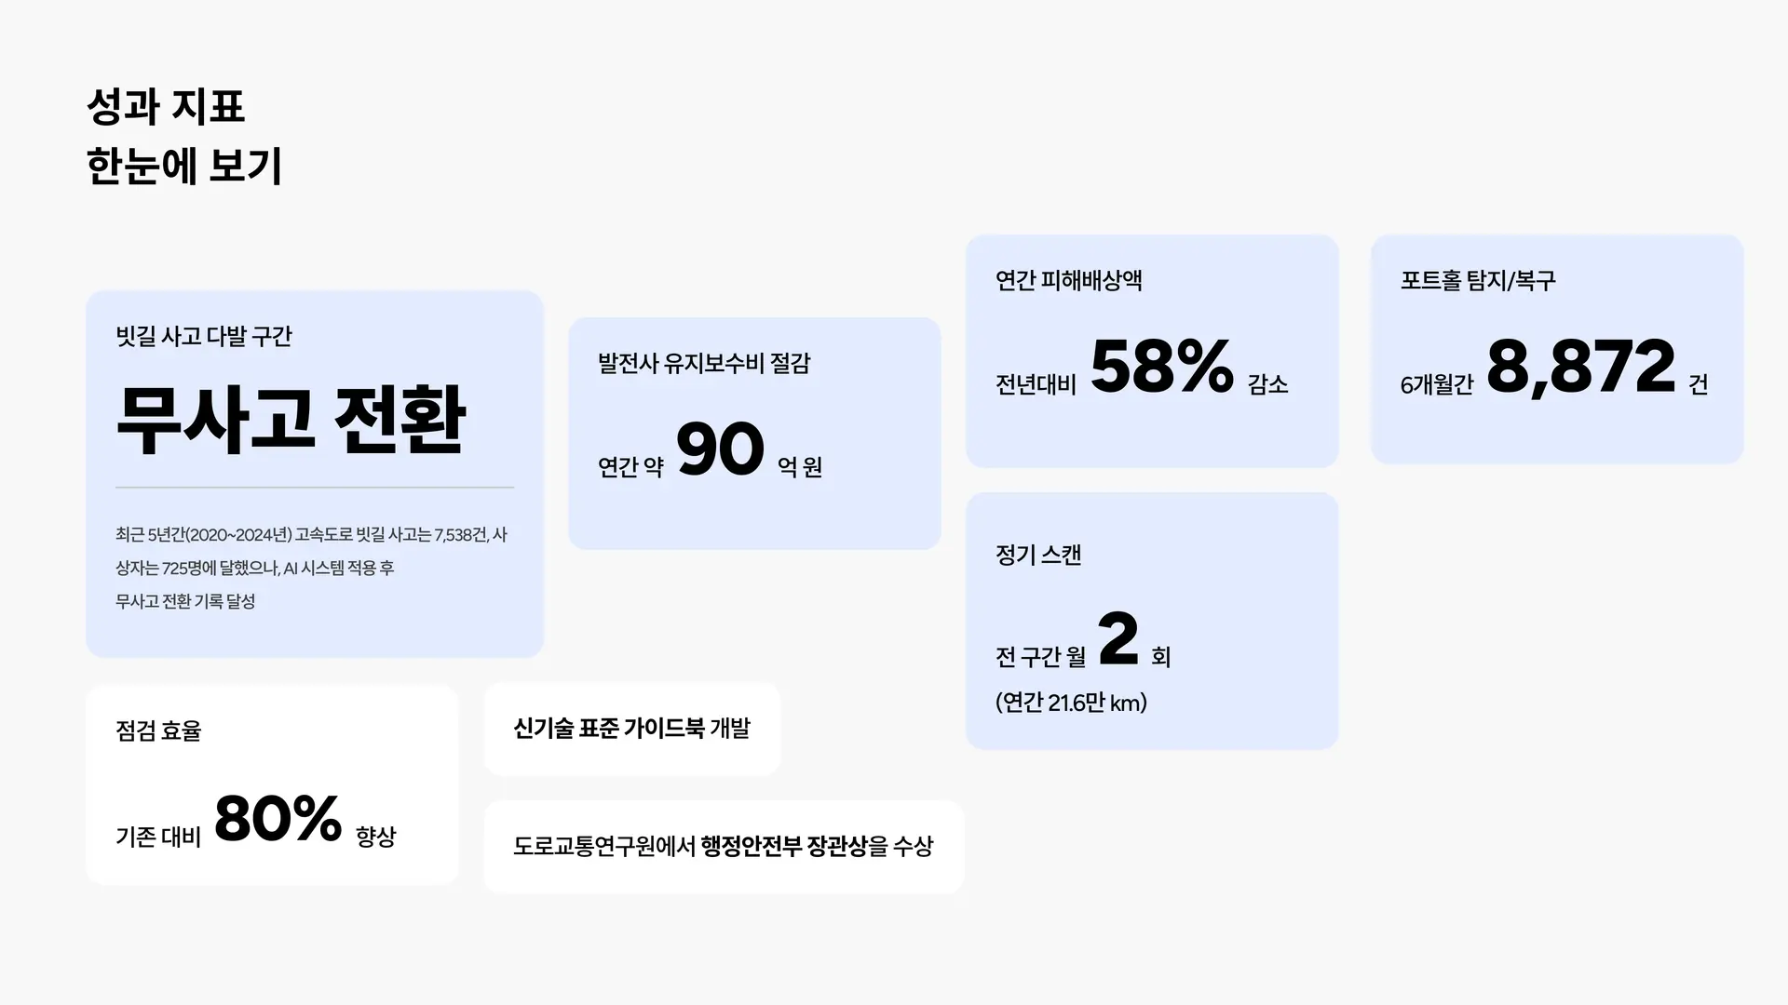Select the "80%" figure

pyautogui.click(x=278, y=820)
